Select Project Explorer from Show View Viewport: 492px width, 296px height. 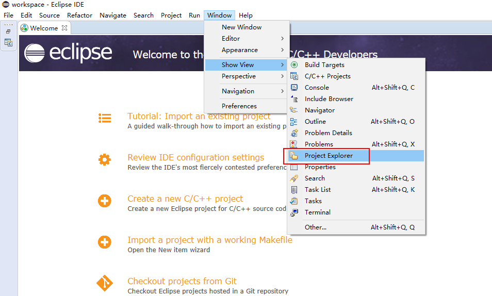click(329, 156)
